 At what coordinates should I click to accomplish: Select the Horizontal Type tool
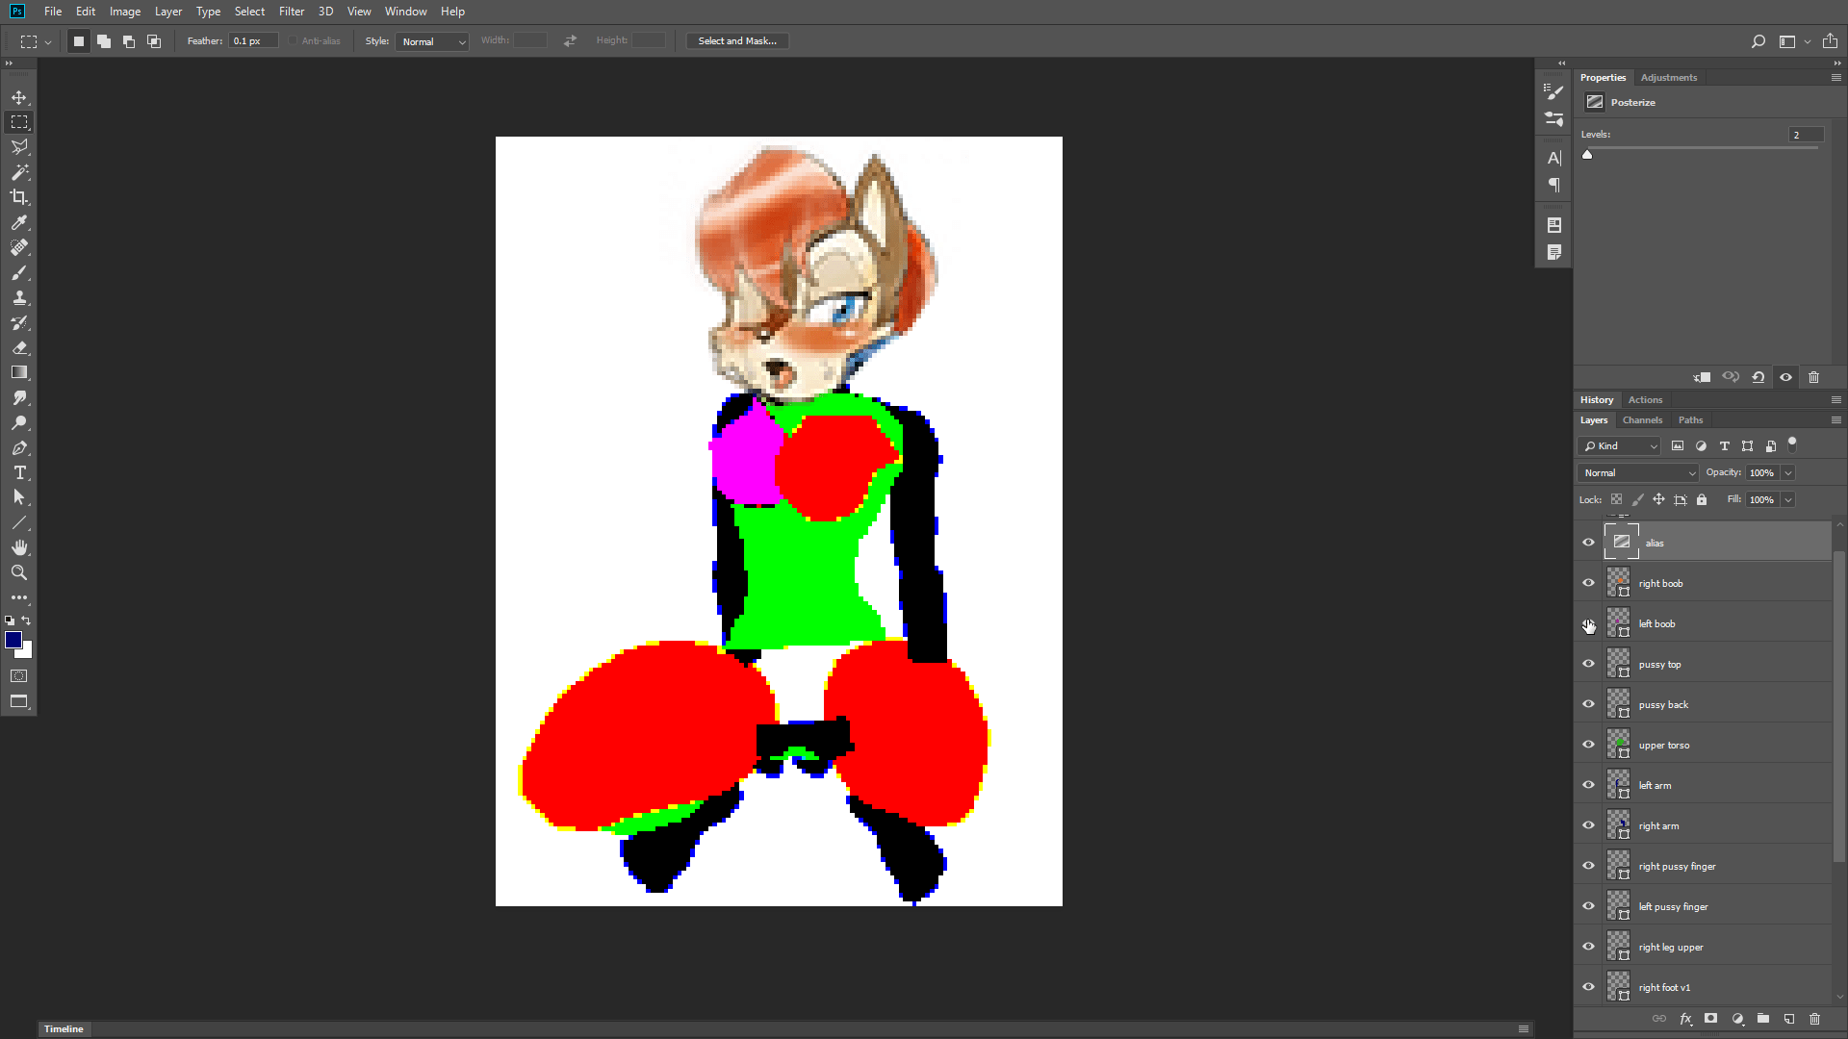pos(19,472)
